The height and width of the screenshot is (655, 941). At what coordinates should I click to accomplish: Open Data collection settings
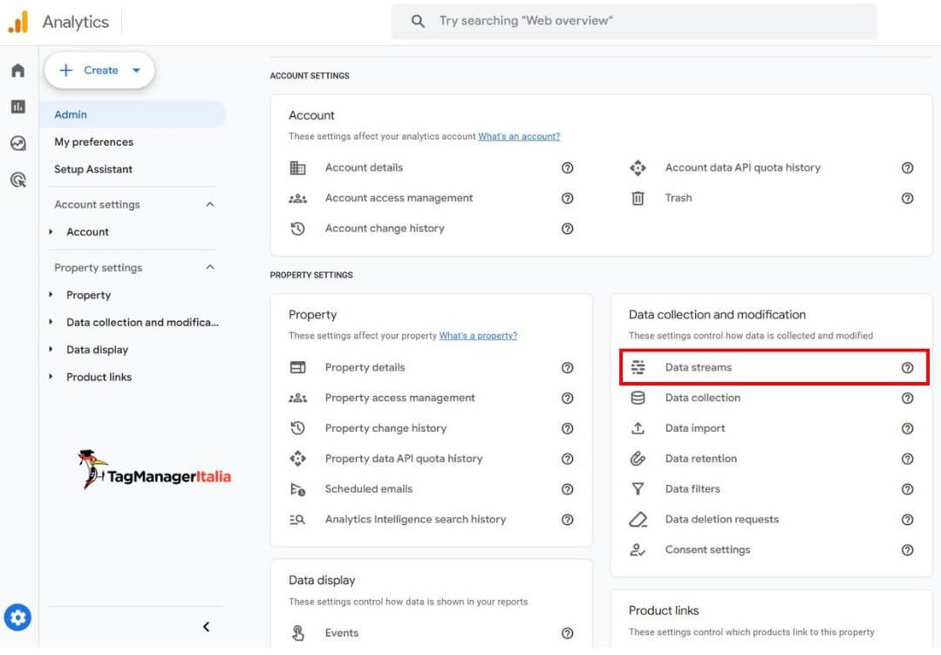(x=703, y=398)
